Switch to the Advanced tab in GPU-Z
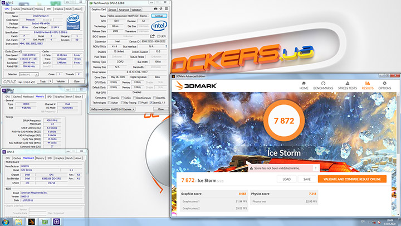The image size is (401, 226). click(x=124, y=9)
